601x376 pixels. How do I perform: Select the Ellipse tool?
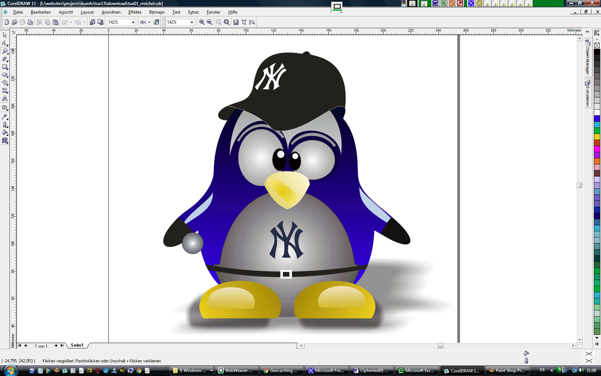pyautogui.click(x=5, y=74)
